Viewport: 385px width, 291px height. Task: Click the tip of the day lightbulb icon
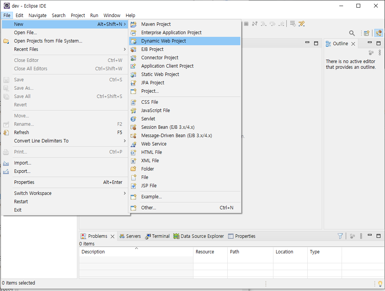[x=380, y=284]
